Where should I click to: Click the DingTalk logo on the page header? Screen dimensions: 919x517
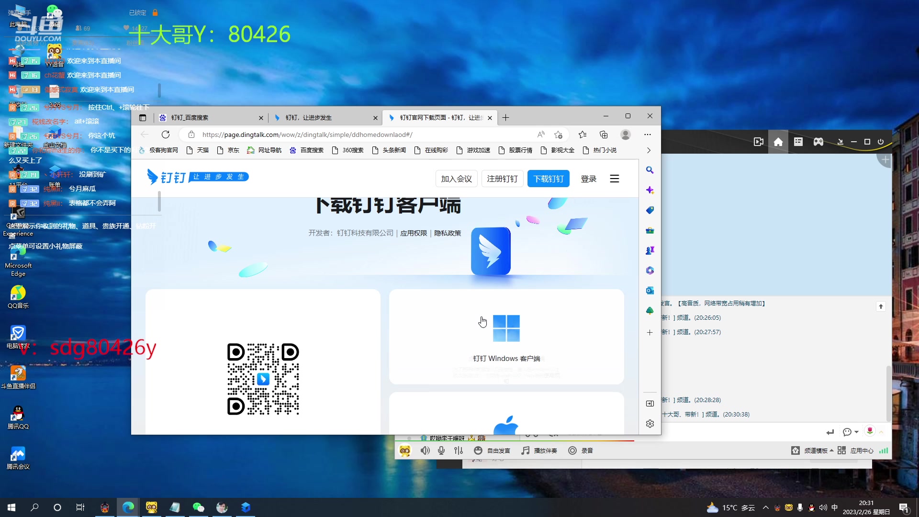click(x=198, y=177)
